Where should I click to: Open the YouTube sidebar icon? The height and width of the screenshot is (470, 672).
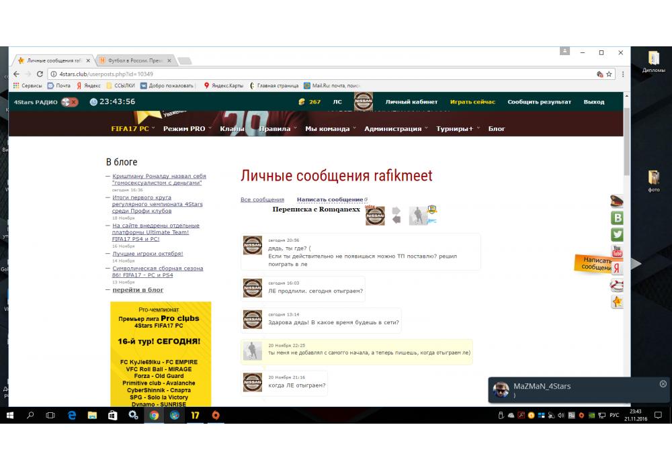[617, 251]
